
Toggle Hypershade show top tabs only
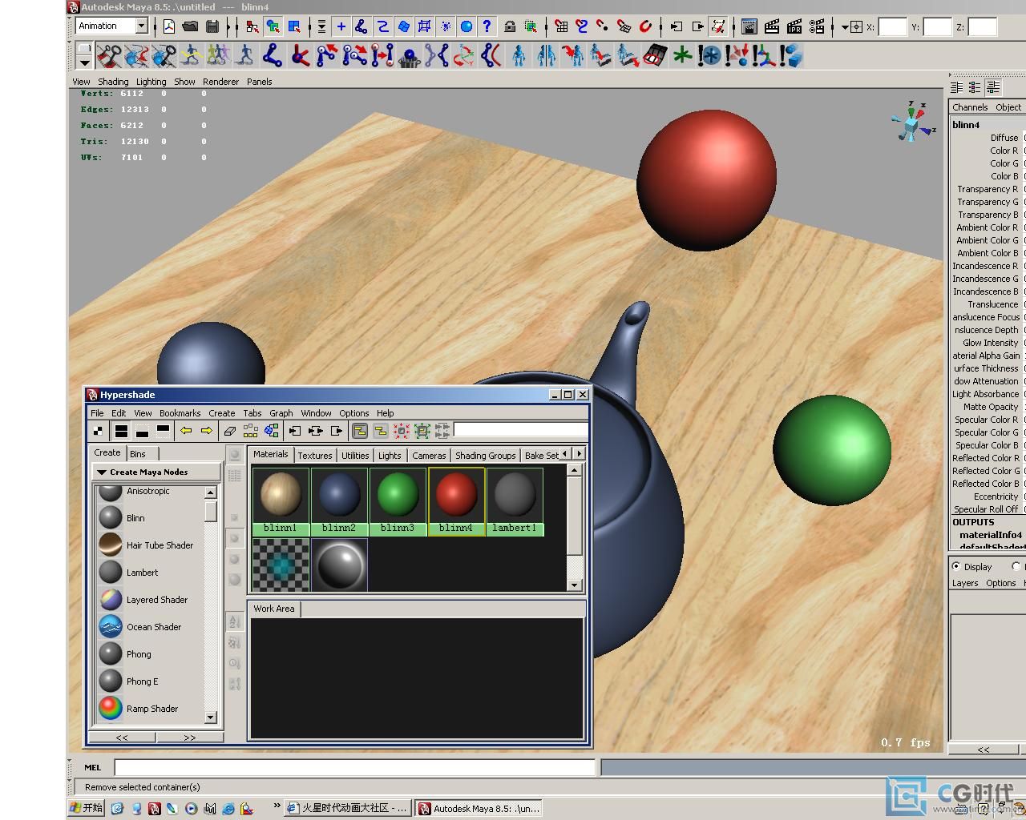163,431
